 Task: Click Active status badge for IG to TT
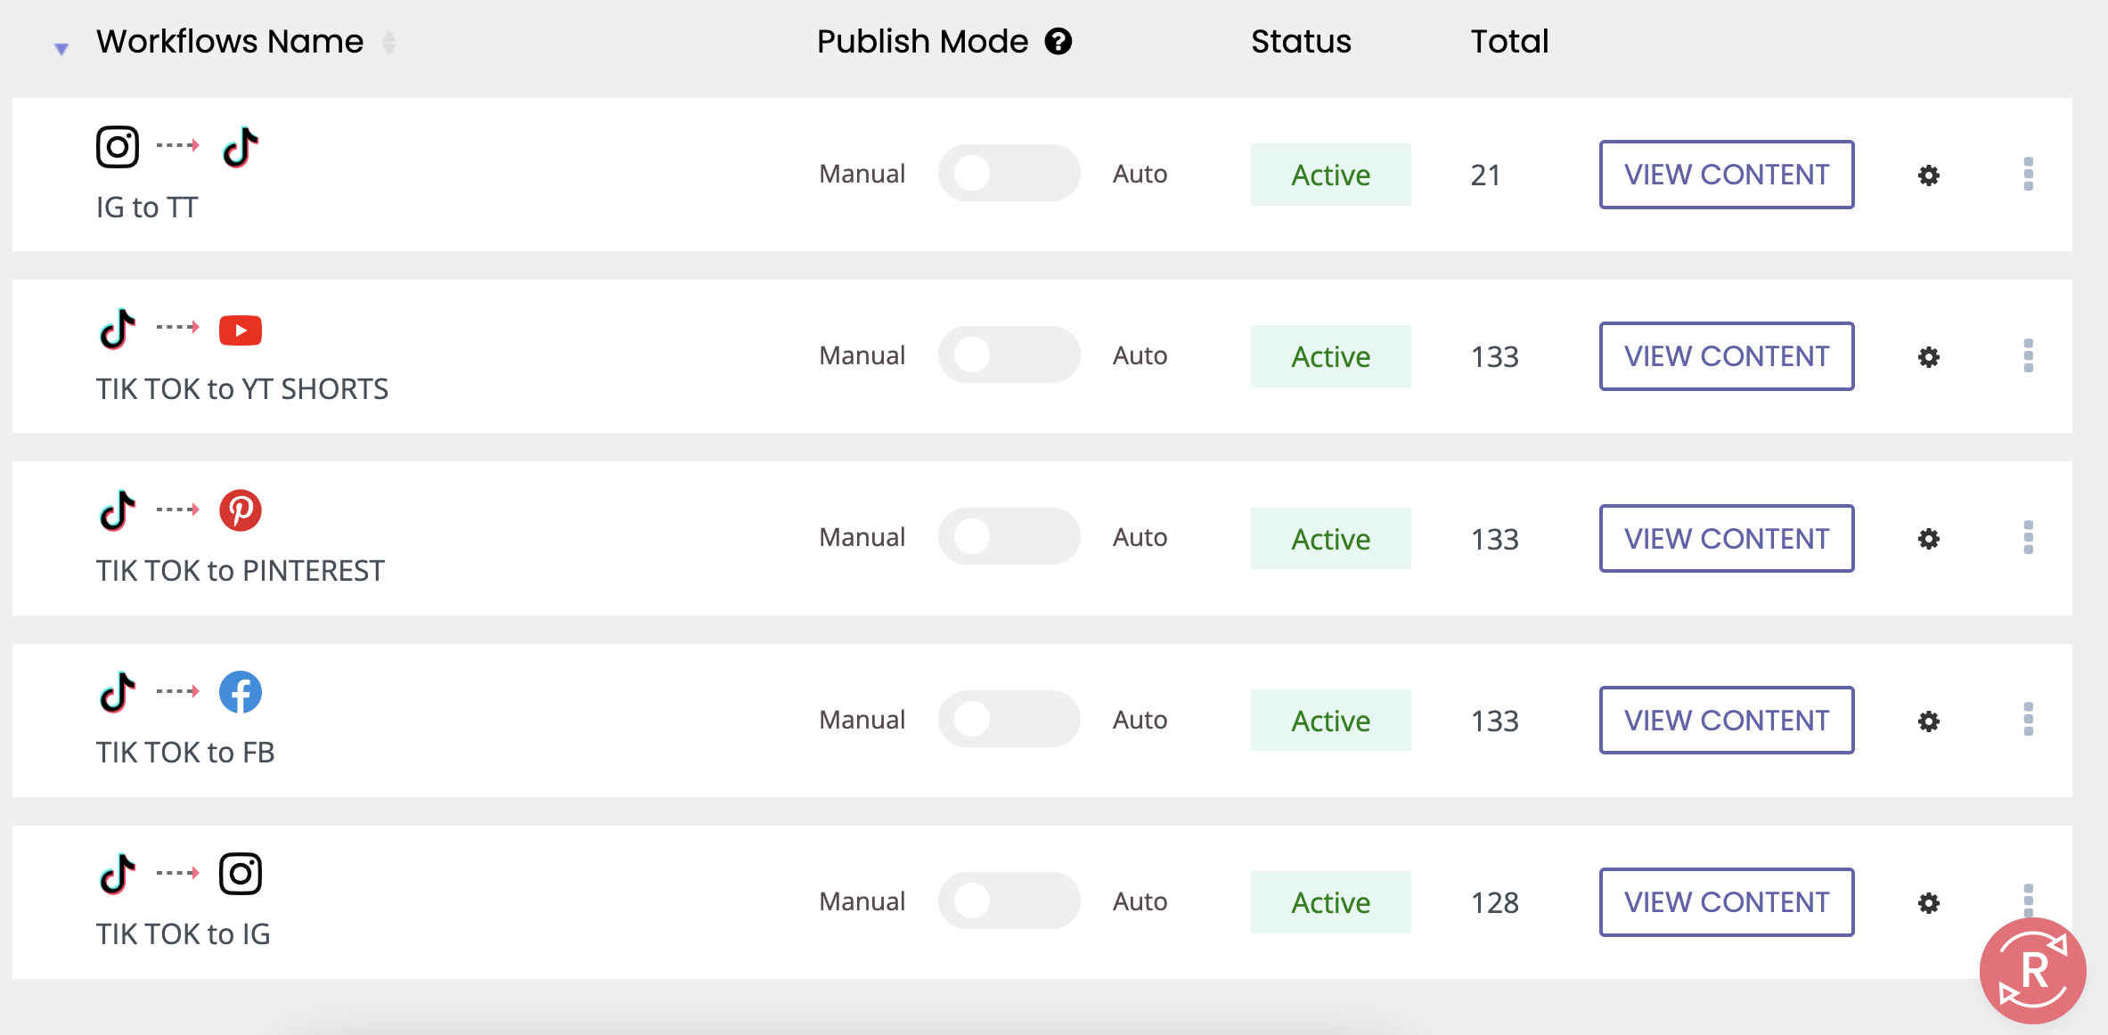click(1330, 175)
